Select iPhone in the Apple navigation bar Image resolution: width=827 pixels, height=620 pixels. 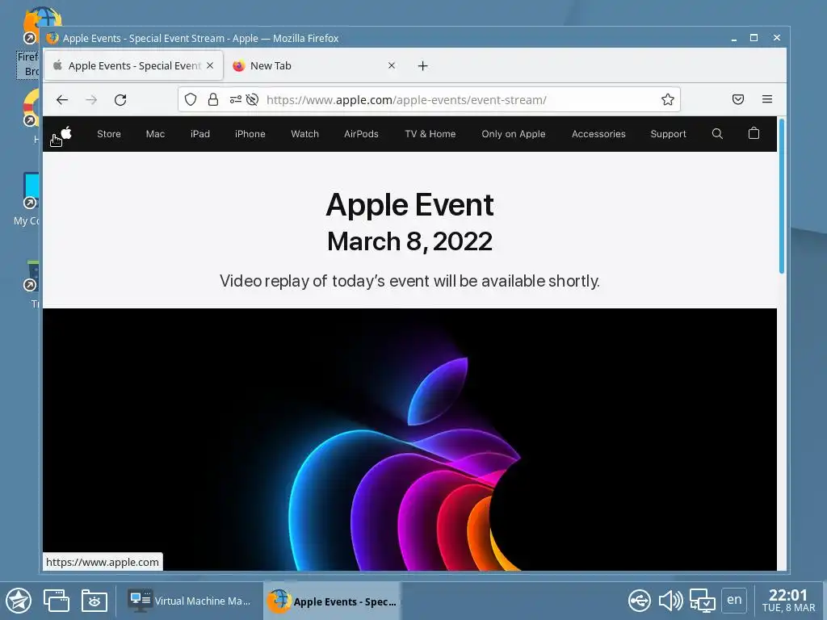click(x=250, y=134)
